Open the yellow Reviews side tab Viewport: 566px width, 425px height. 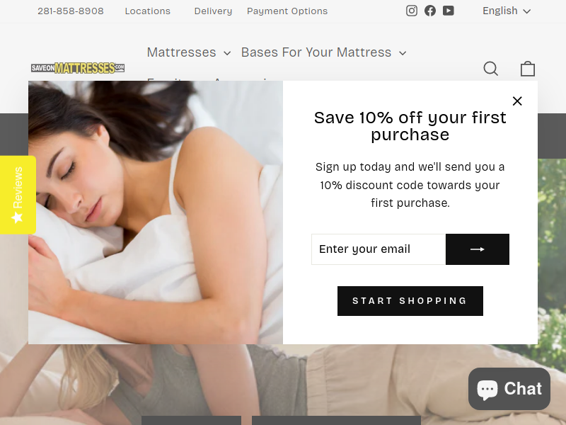click(18, 195)
